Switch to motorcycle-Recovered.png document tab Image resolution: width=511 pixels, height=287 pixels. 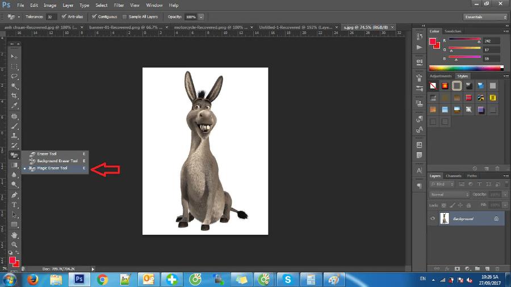point(211,27)
